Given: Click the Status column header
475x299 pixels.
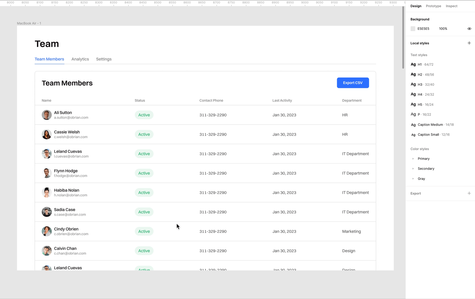Looking at the screenshot, I should click(140, 100).
